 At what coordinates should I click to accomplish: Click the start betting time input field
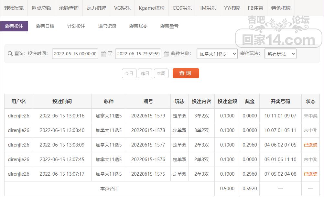pyautogui.click(x=75, y=54)
